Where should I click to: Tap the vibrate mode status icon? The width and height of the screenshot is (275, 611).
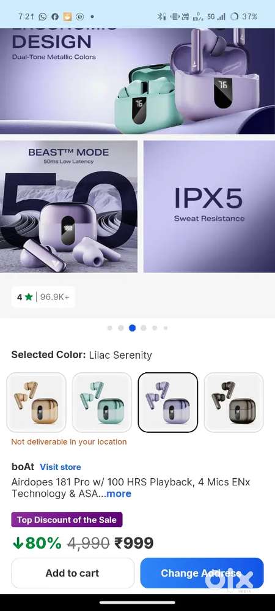175,17
